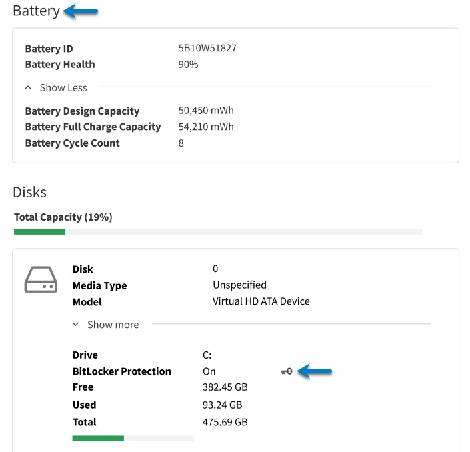Click the Battery Health 90% value
470x452 pixels.
coord(188,65)
